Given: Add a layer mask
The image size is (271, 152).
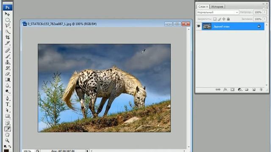Looking at the screenshot, I should (x=232, y=90).
